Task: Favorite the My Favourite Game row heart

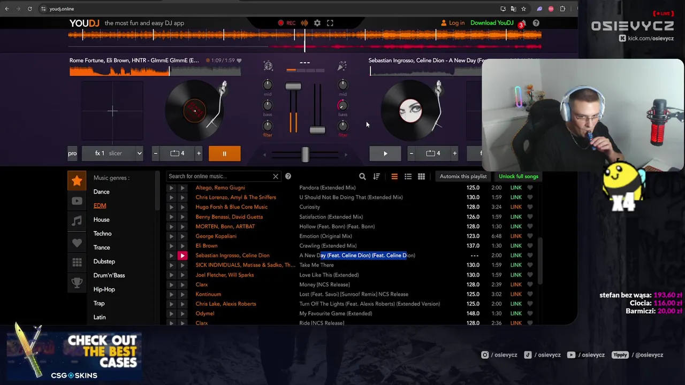Action: pyautogui.click(x=530, y=313)
